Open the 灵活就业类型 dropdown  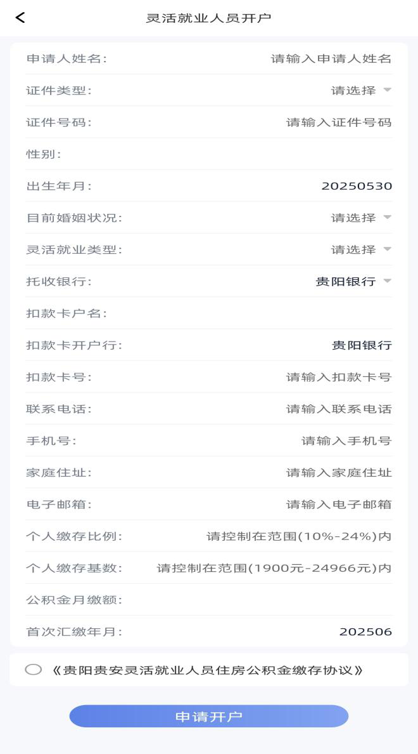click(x=361, y=249)
